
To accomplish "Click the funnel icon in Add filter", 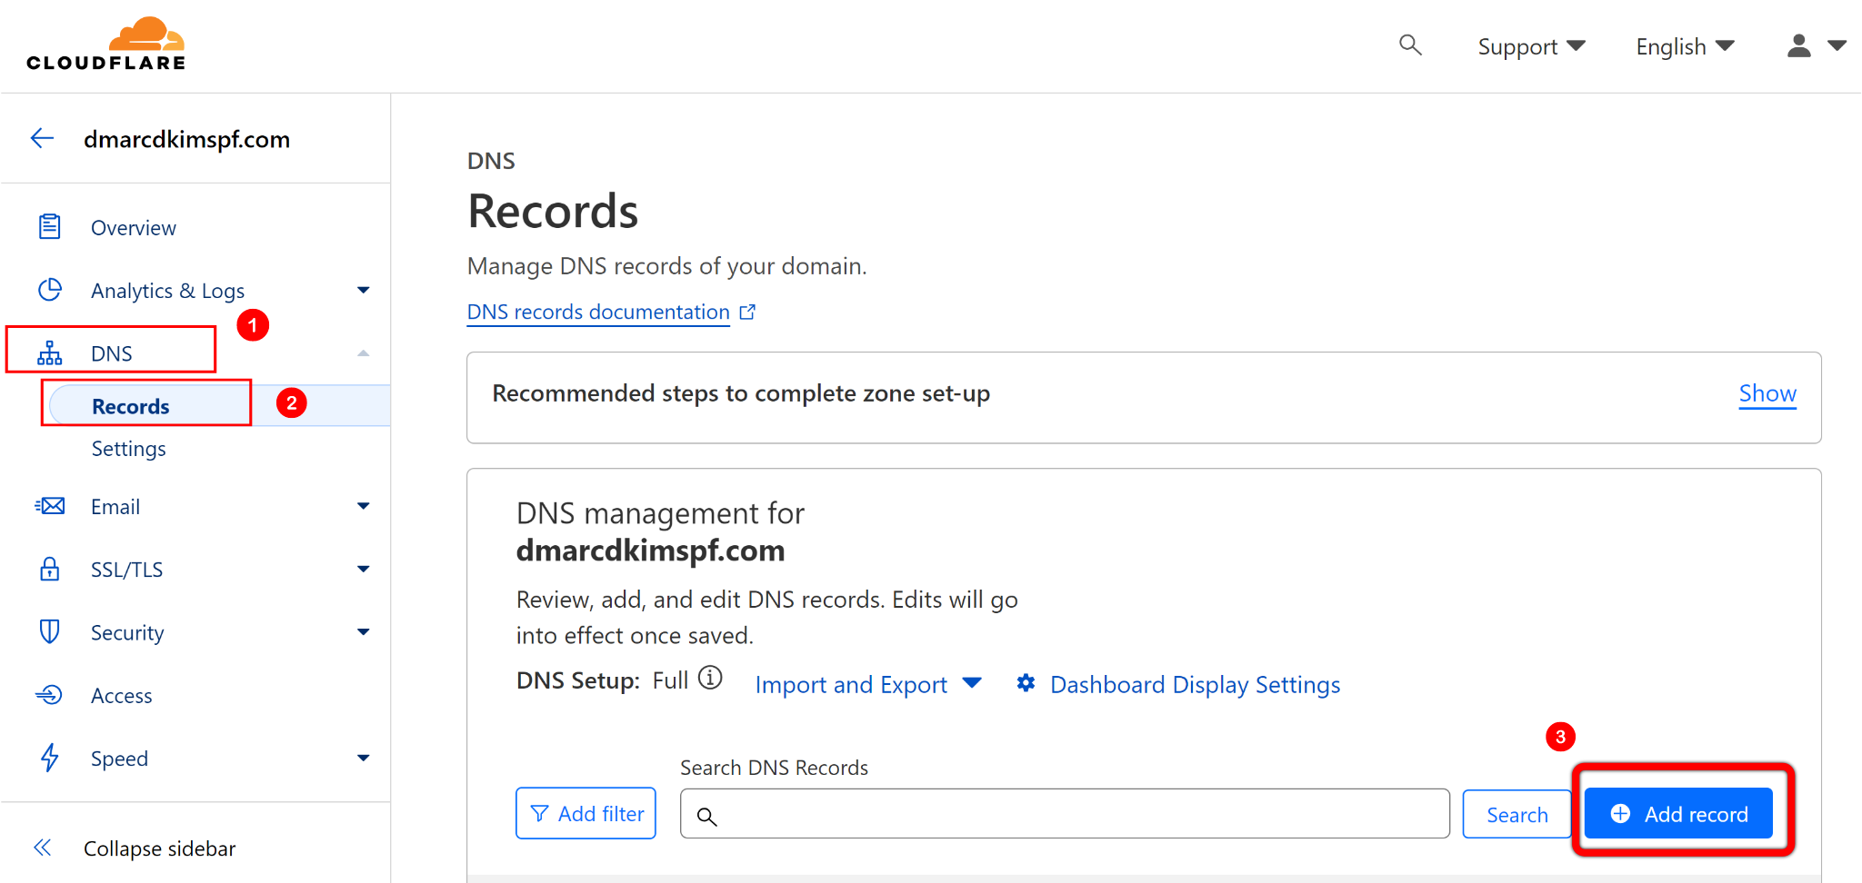I will pyautogui.click(x=539, y=813).
